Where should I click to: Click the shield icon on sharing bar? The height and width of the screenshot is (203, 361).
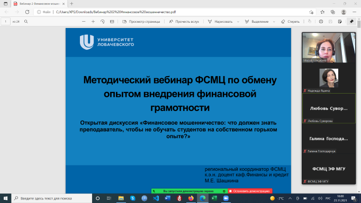click(x=224, y=191)
